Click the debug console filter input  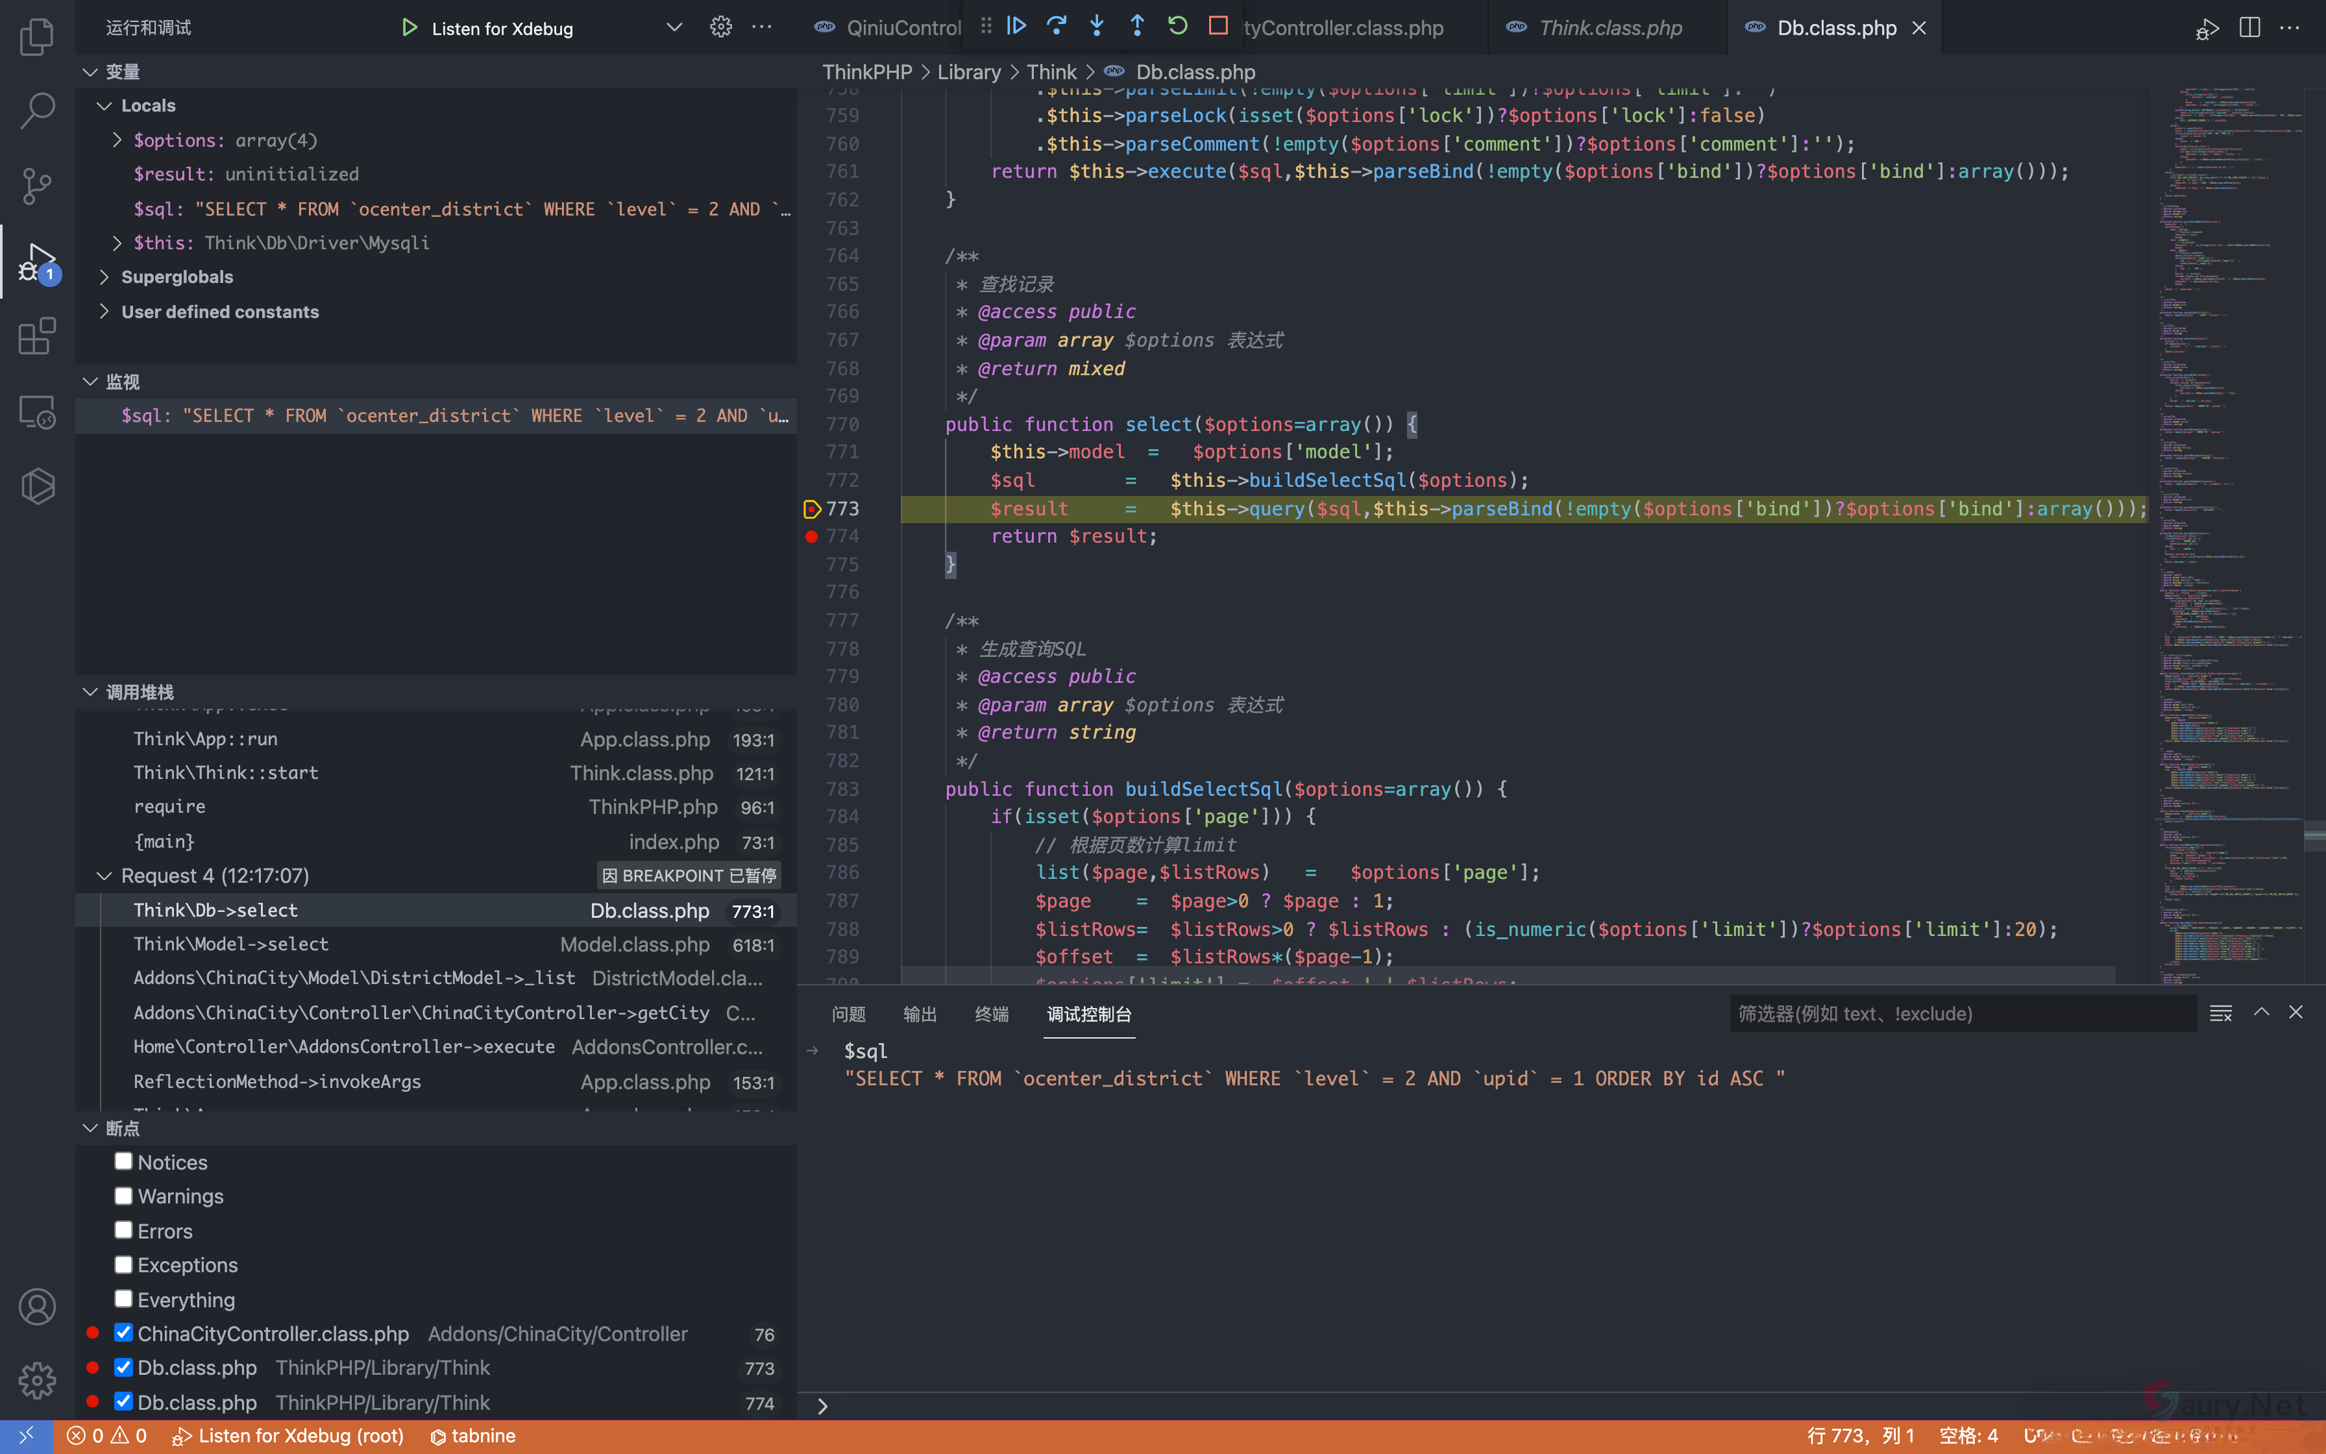[1961, 1013]
